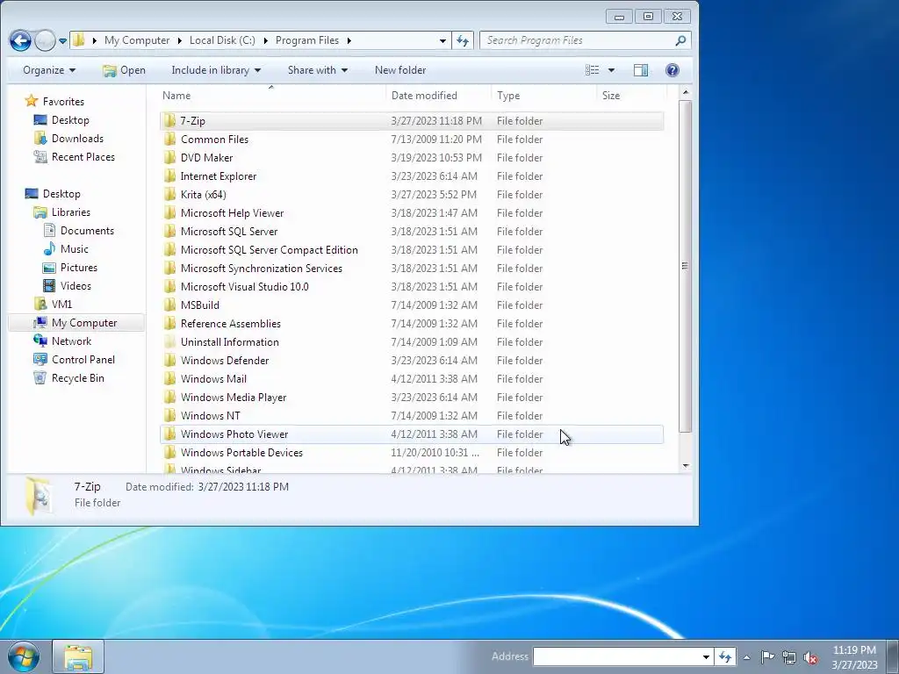Select the Microsoft Help Viewer folder icon

coord(169,212)
